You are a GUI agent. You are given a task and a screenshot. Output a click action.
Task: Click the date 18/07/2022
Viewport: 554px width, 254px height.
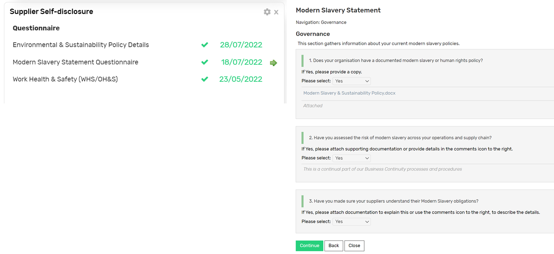242,62
